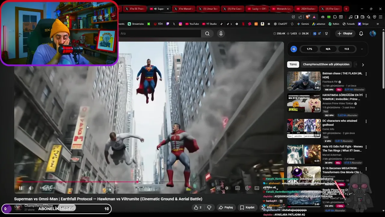Open options for HAYATIMDA GÖRDÜĞÜM EN İYİ YUMRUK
Viewport: 385px width, 217px height.
coord(366,96)
